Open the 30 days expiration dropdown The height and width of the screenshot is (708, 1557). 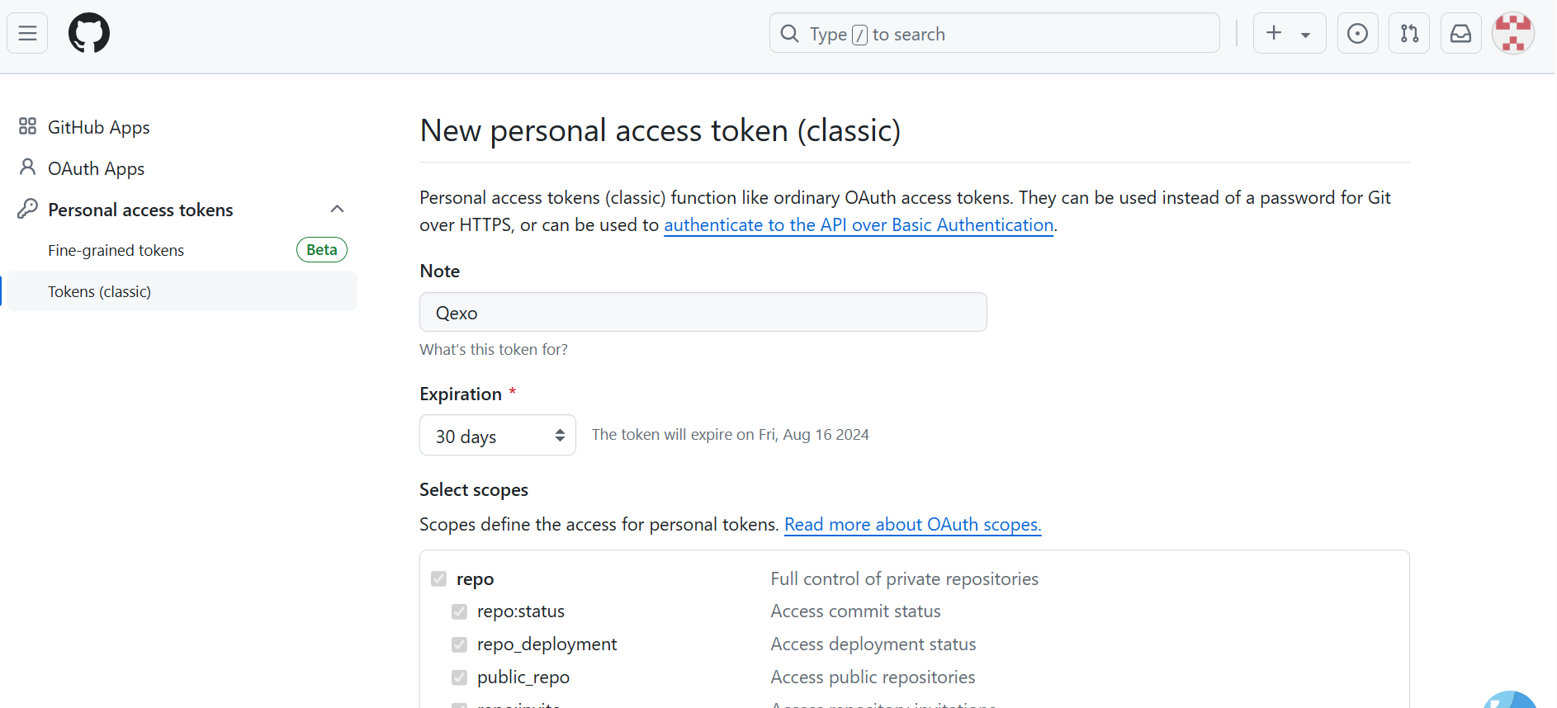[497, 436]
